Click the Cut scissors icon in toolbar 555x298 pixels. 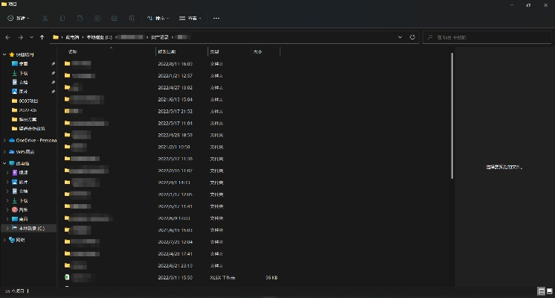point(45,18)
